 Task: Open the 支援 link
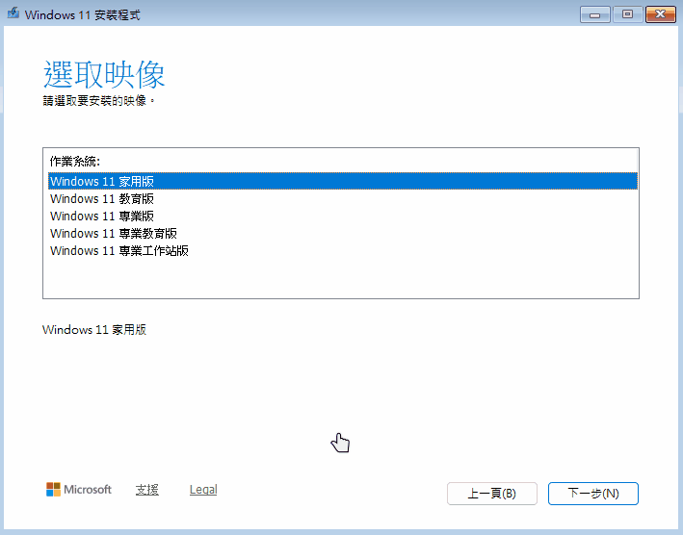pyautogui.click(x=146, y=490)
